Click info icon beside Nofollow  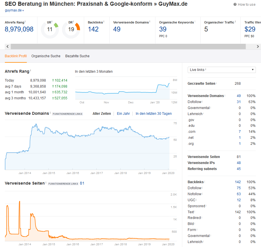[203, 193]
